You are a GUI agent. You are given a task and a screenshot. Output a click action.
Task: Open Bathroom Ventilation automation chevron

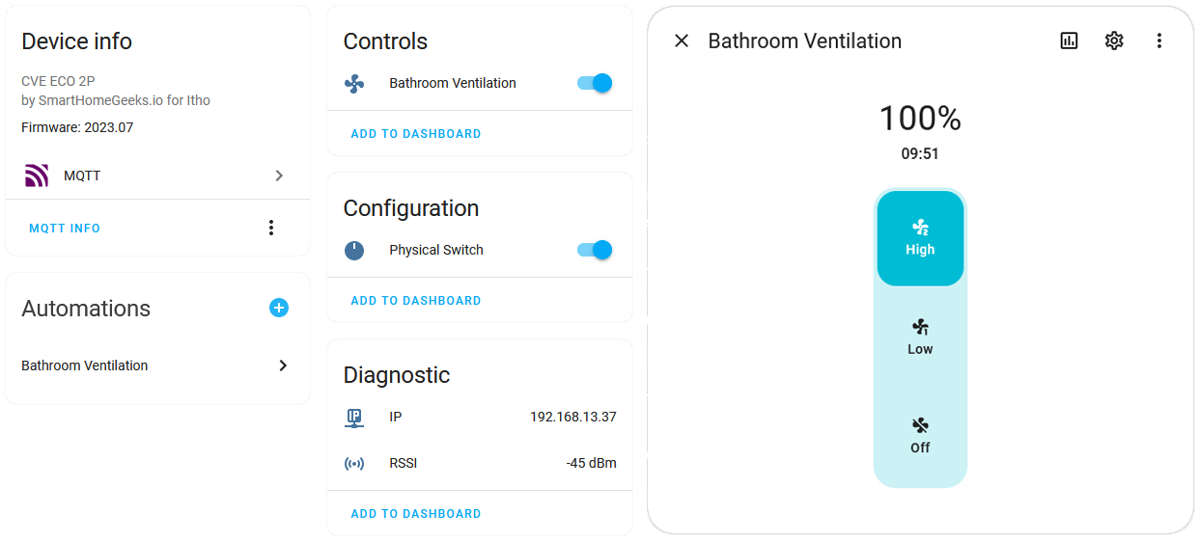click(283, 365)
